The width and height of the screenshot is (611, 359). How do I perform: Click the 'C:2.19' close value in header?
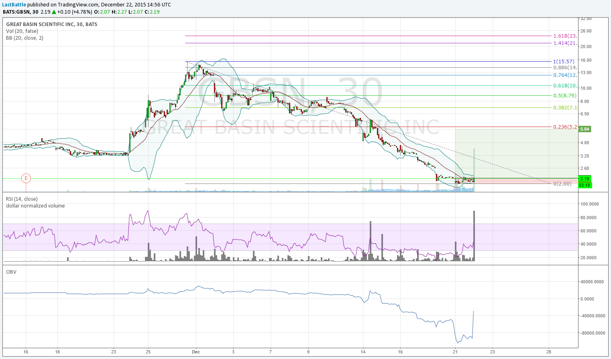[x=152, y=12]
